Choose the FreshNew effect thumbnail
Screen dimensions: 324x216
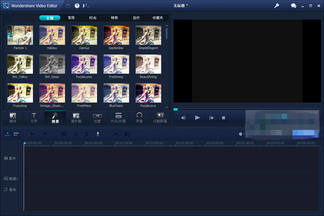pos(84,93)
